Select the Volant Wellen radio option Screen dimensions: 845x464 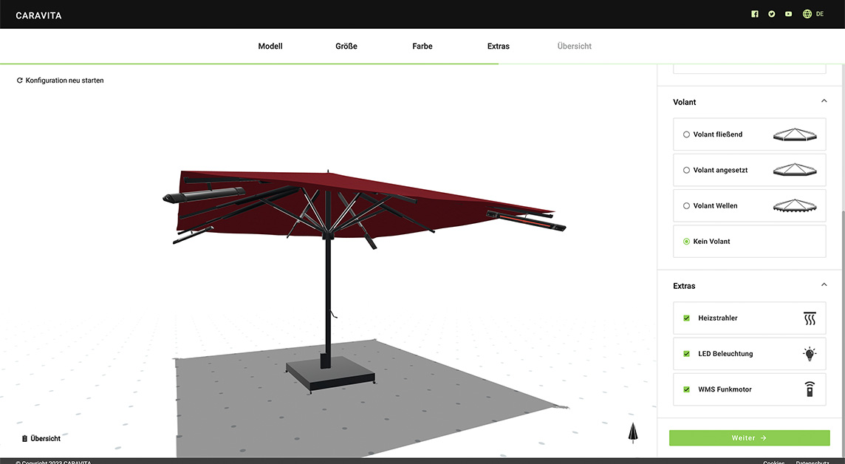click(687, 206)
